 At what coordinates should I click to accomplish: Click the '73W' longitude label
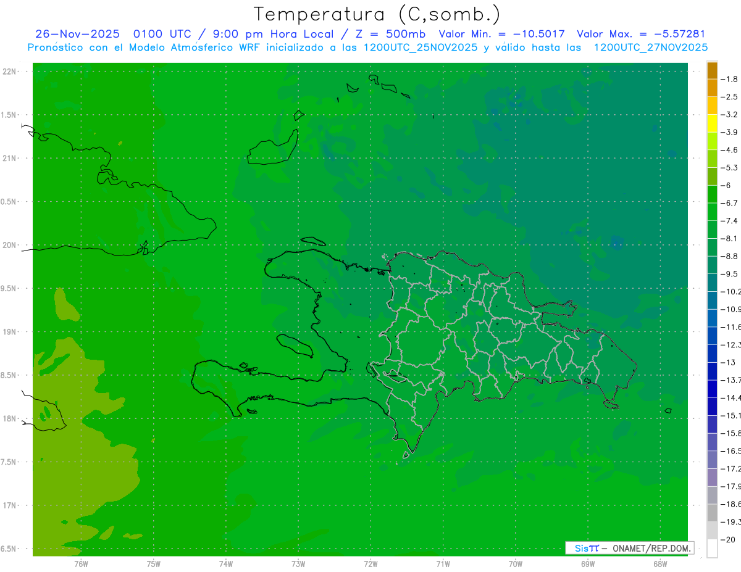point(298,563)
